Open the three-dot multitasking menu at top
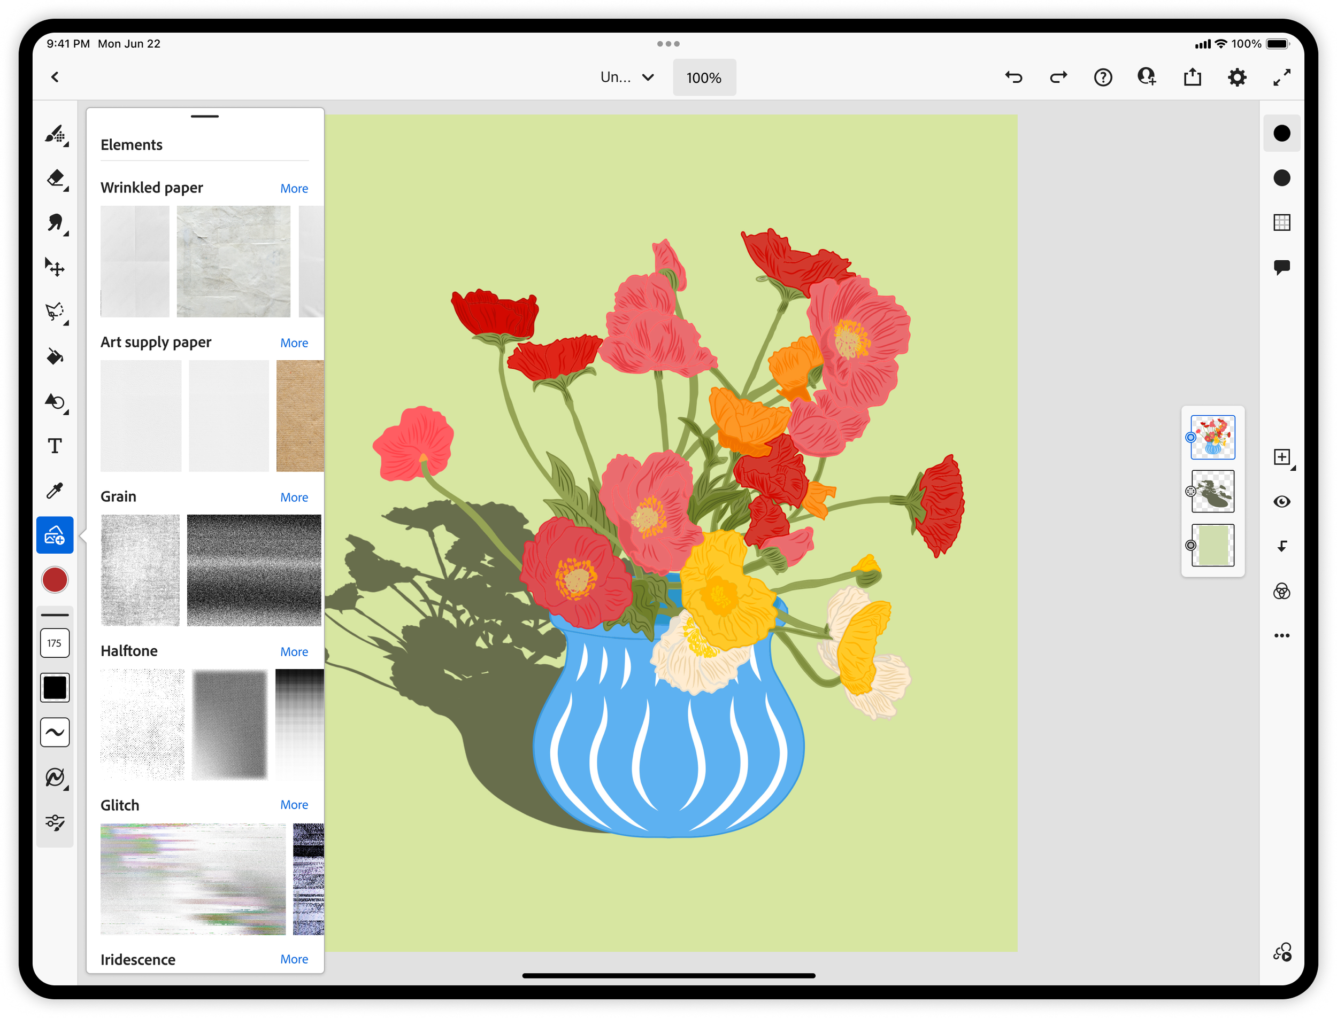 tap(668, 44)
